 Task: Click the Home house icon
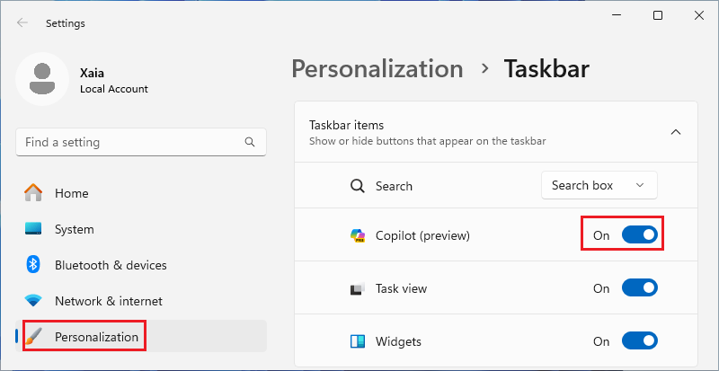point(33,193)
